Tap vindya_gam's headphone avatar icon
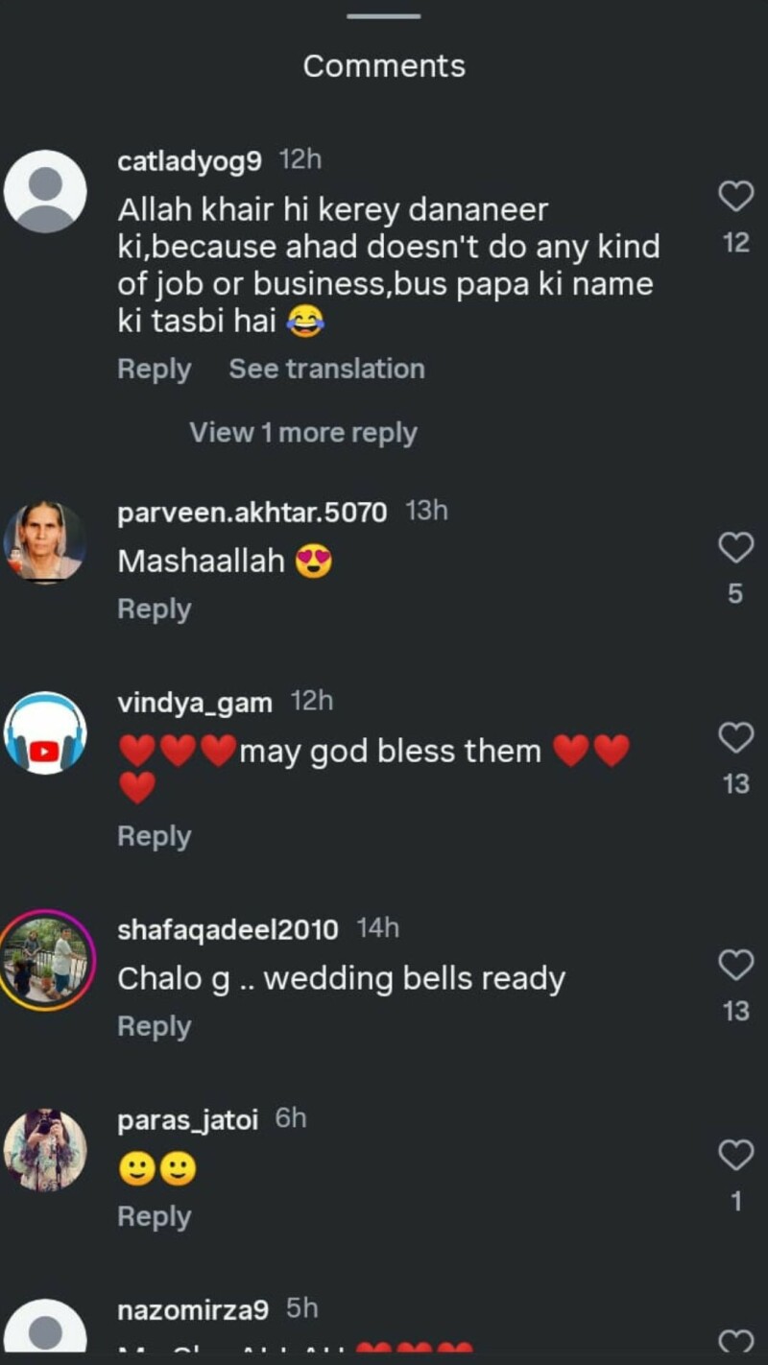768x1365 pixels. coord(45,732)
